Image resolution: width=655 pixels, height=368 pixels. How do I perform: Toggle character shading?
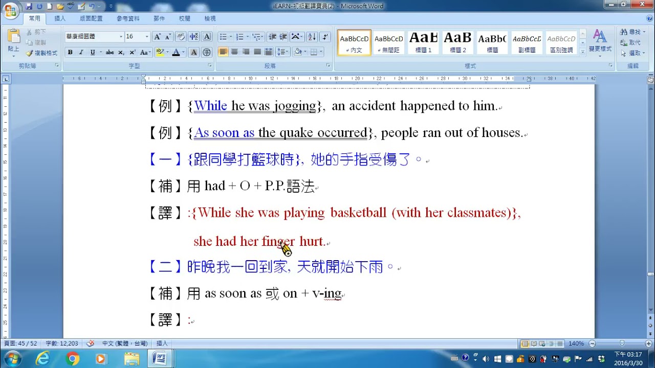(194, 52)
